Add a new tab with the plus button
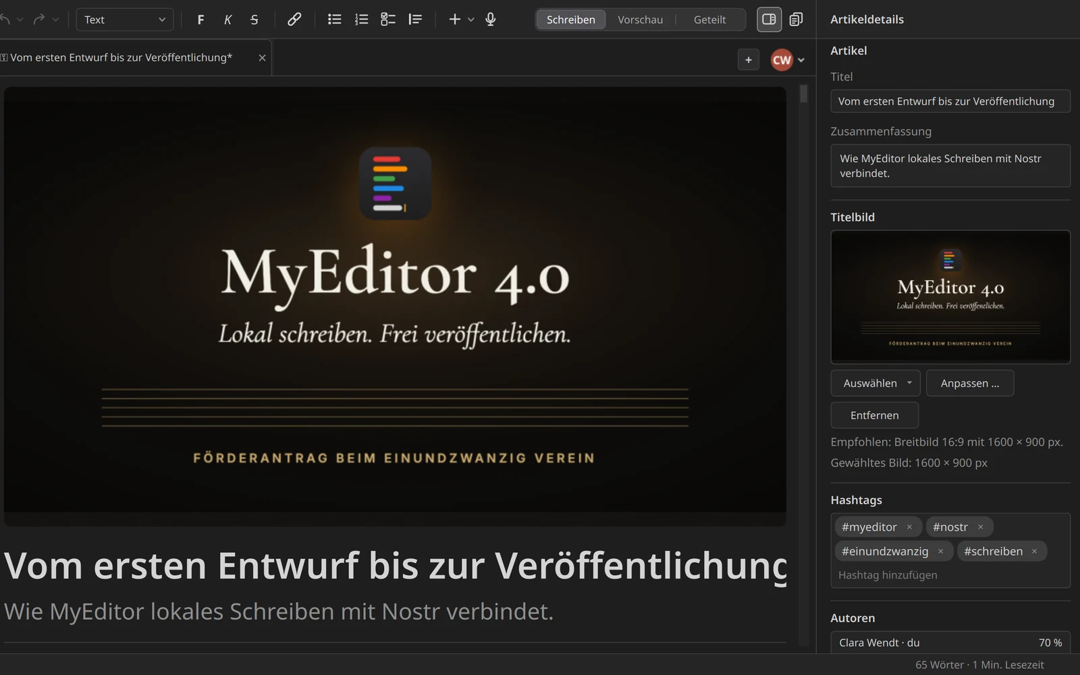1080x675 pixels. (x=749, y=60)
